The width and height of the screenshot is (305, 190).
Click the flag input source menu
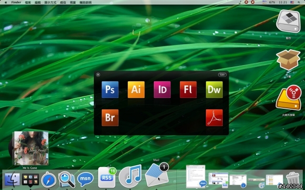click(292, 2)
